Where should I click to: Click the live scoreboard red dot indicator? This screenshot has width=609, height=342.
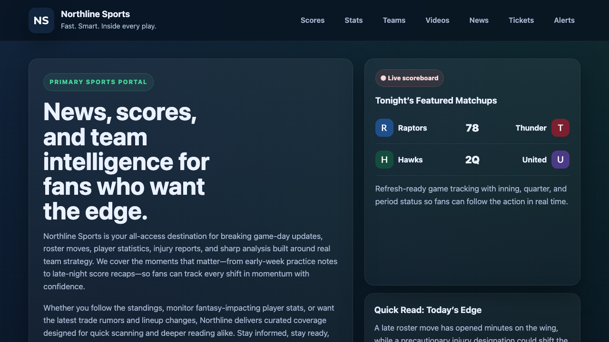coord(383,78)
